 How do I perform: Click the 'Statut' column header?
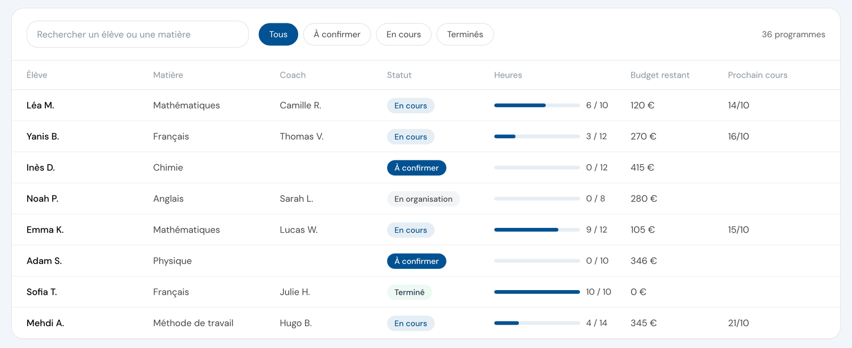(399, 75)
